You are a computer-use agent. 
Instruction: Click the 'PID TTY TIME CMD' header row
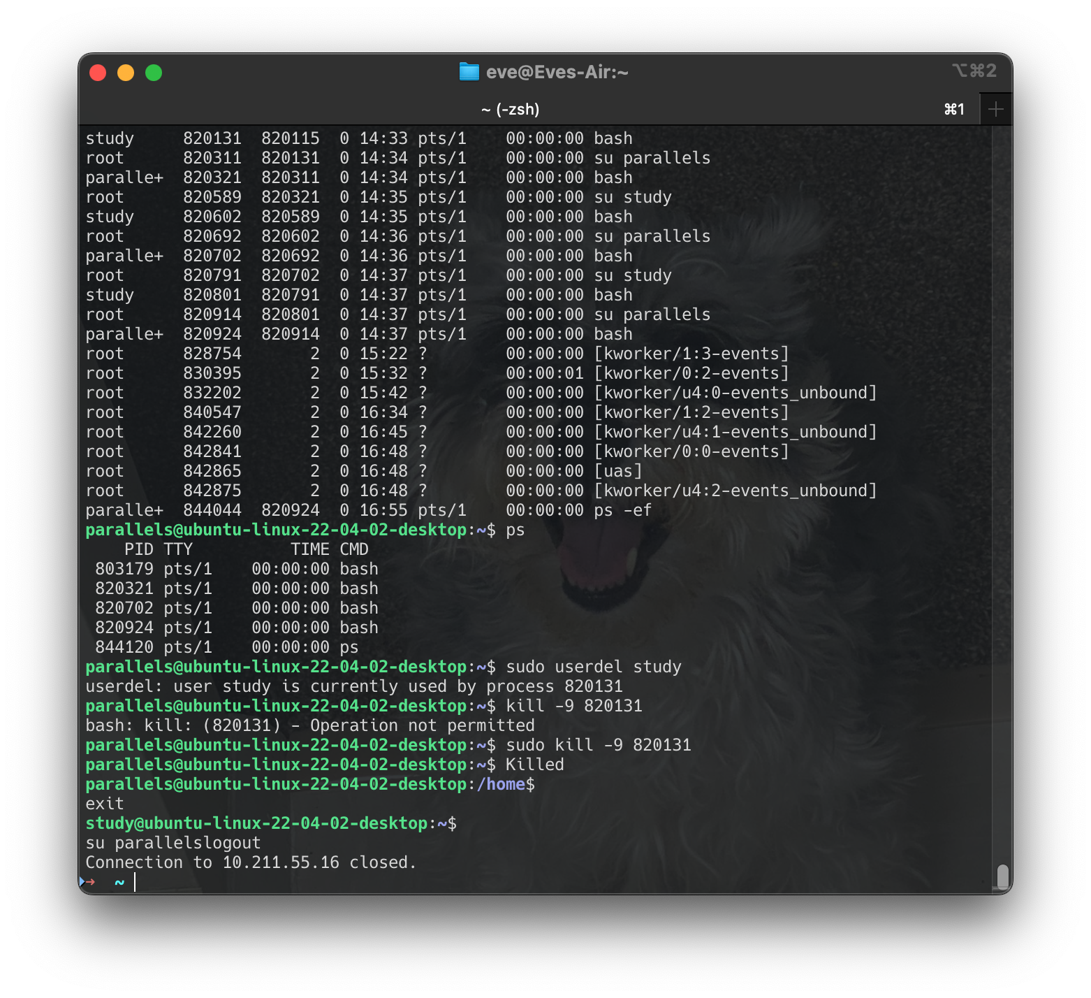click(x=246, y=549)
